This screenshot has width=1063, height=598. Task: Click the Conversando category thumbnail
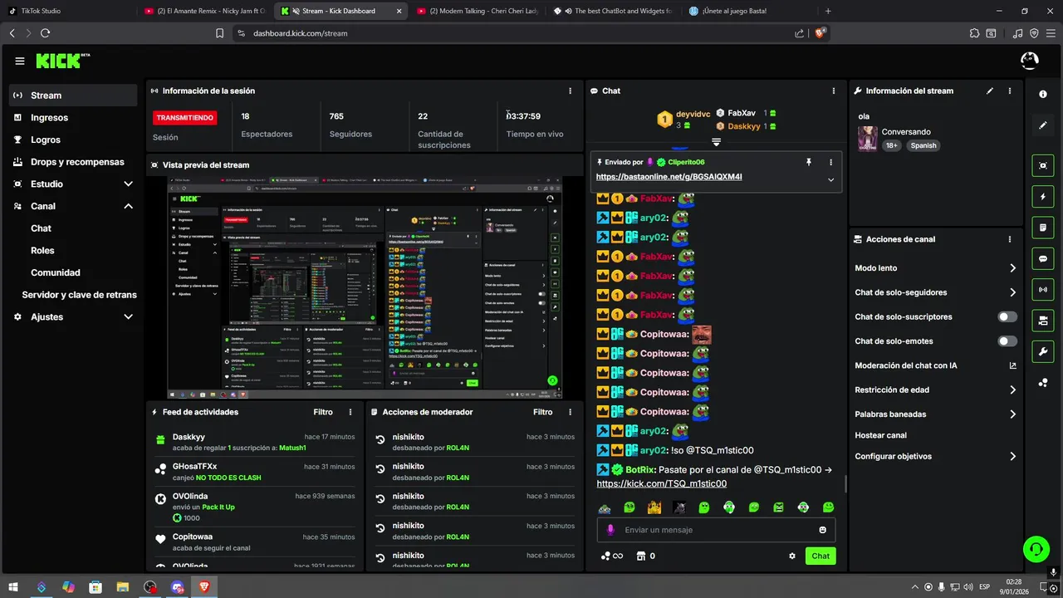(867, 139)
